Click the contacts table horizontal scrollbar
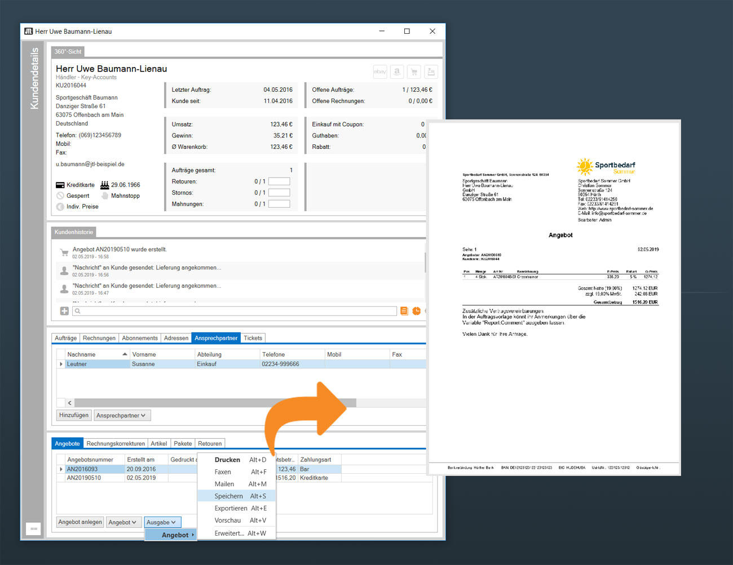733x565 pixels. (214, 403)
